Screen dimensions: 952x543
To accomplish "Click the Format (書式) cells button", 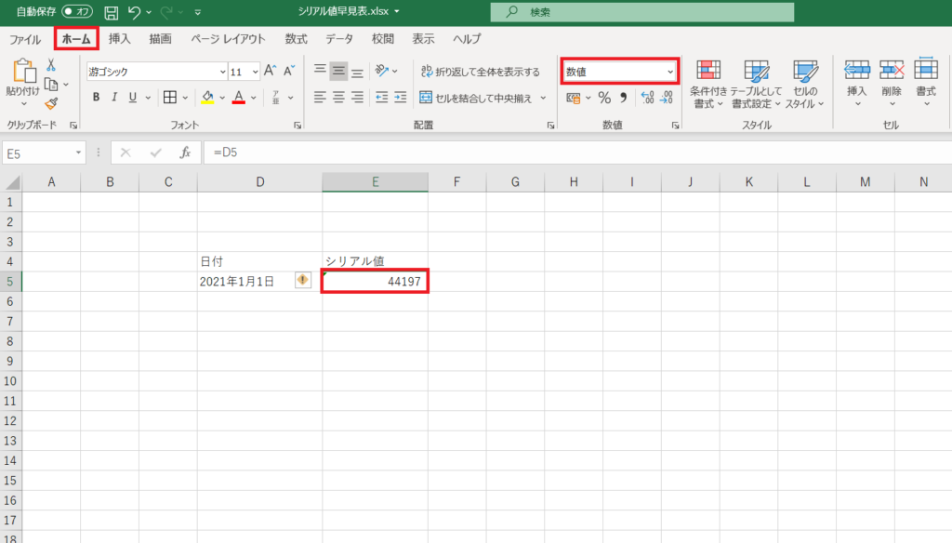I will pyautogui.click(x=926, y=84).
